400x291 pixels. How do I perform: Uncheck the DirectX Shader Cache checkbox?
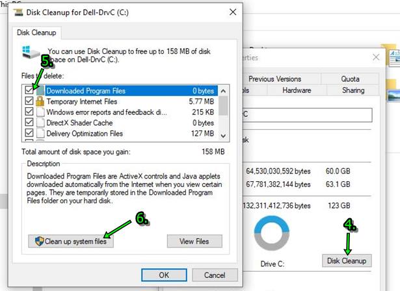[x=29, y=122]
